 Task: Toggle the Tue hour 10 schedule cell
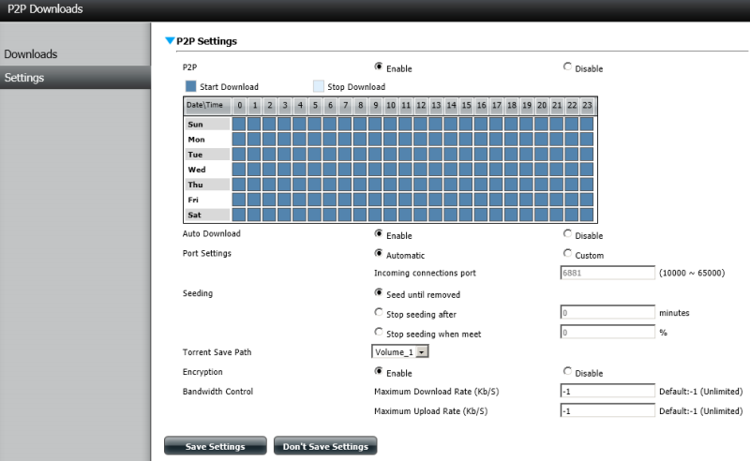(390, 154)
